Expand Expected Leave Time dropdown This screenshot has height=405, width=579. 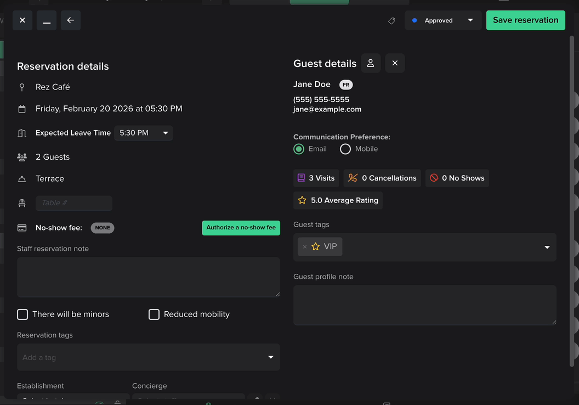(144, 133)
